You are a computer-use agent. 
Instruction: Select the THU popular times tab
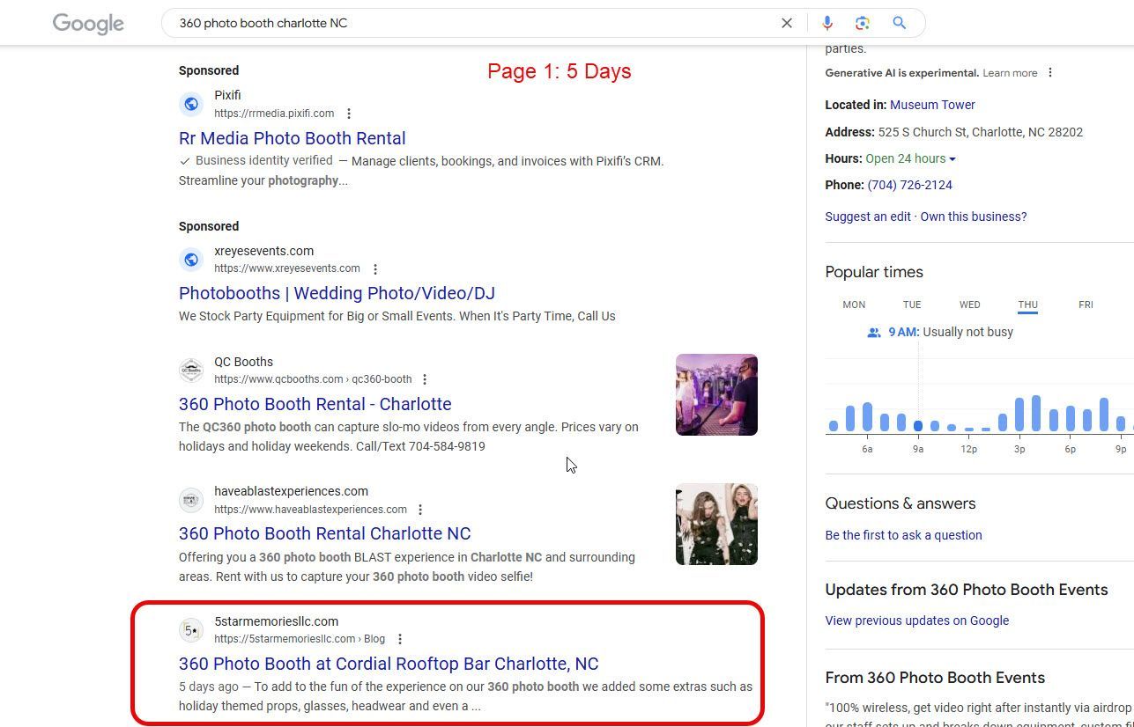coord(1028,305)
